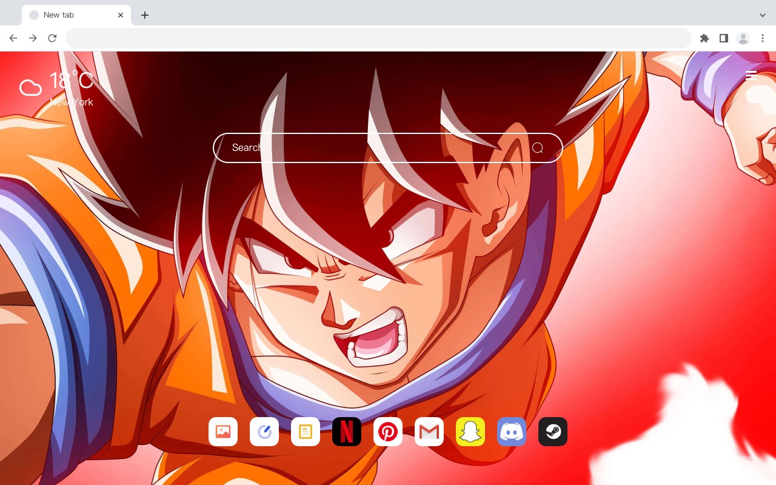Click the cloud weather icon
The image size is (776, 485).
(x=30, y=88)
